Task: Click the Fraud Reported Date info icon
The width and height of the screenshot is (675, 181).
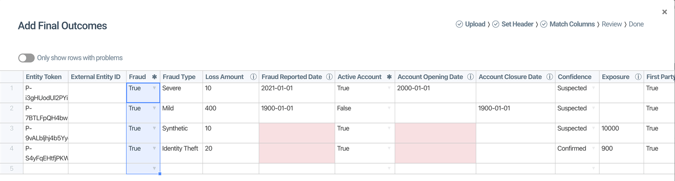Action: 330,77
